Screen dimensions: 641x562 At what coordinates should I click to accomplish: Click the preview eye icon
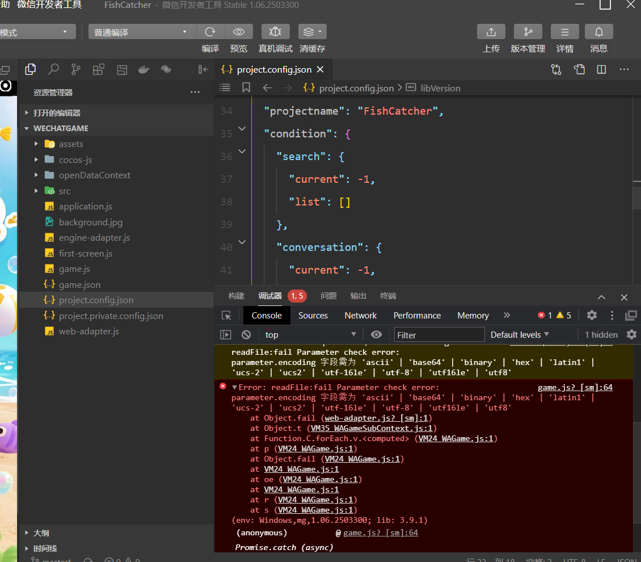(x=239, y=32)
